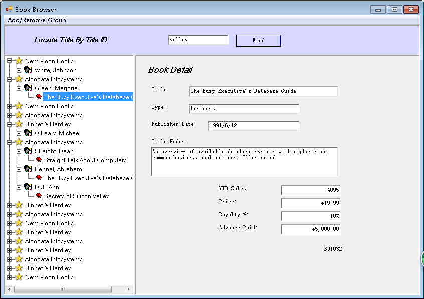
Task: Click the Type field showing business
Action: point(245,109)
